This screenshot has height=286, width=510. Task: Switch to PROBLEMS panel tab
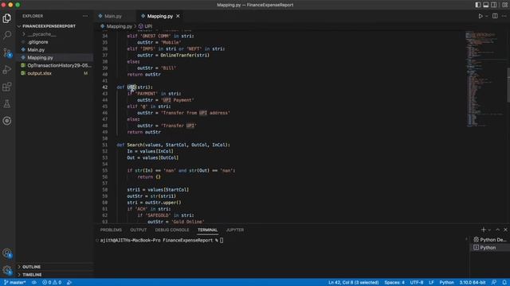(111, 230)
